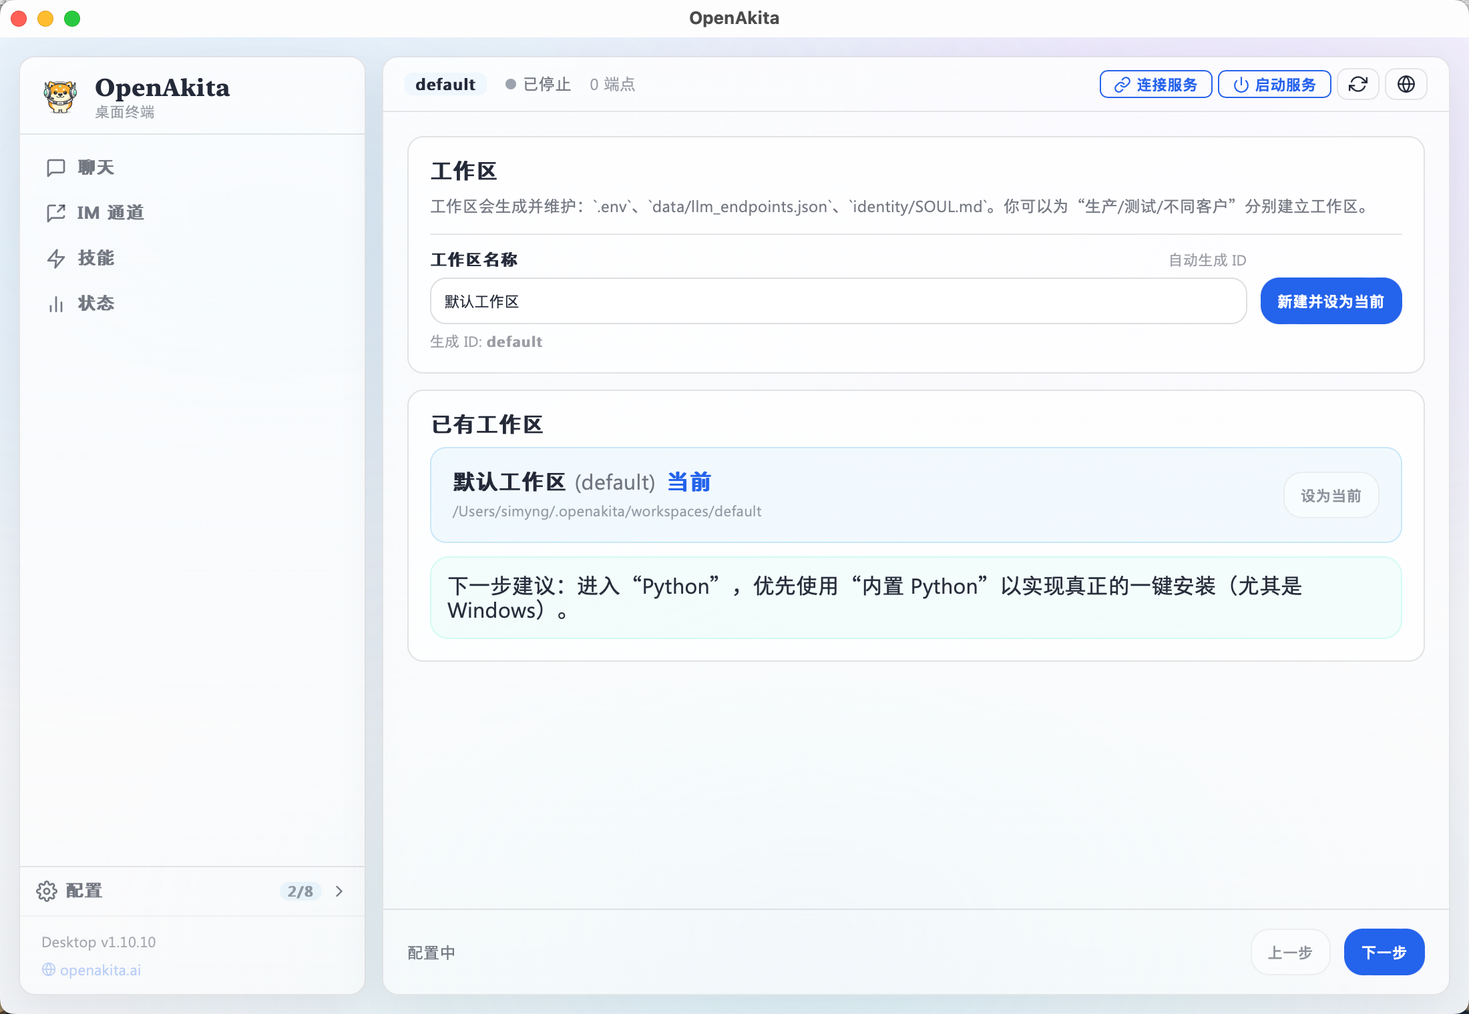This screenshot has height=1014, width=1469.
Task: Open the 技能 section
Action: point(95,258)
